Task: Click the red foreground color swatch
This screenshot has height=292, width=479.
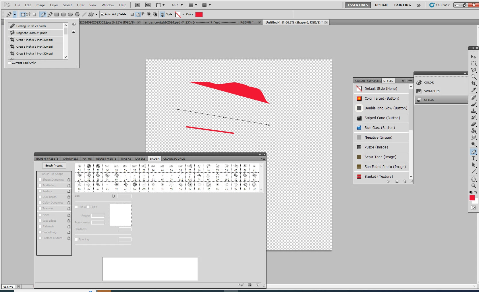Action: [472, 198]
